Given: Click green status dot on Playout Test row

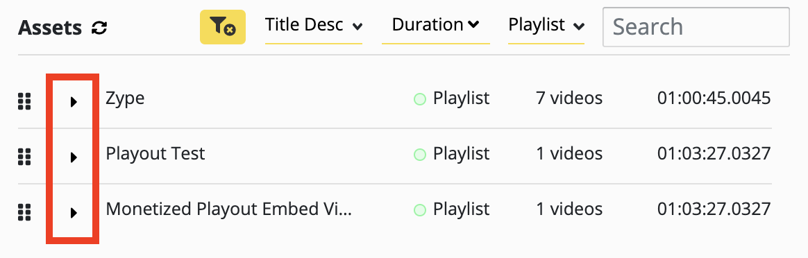Looking at the screenshot, I should [x=420, y=155].
